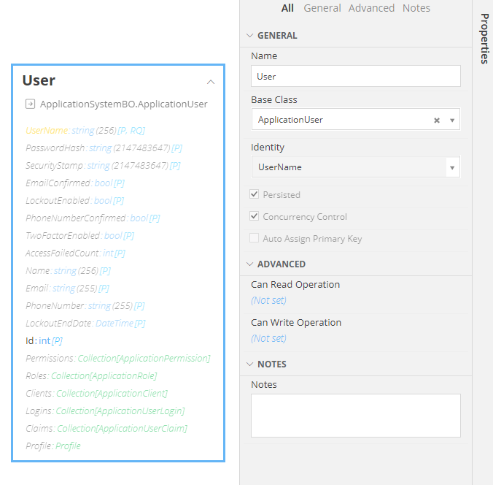Click inside the Notes text area

coord(355,416)
